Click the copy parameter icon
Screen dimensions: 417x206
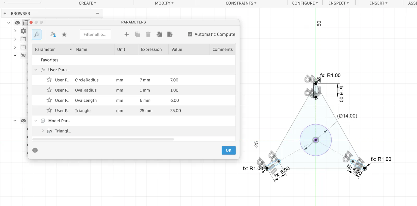point(138,34)
